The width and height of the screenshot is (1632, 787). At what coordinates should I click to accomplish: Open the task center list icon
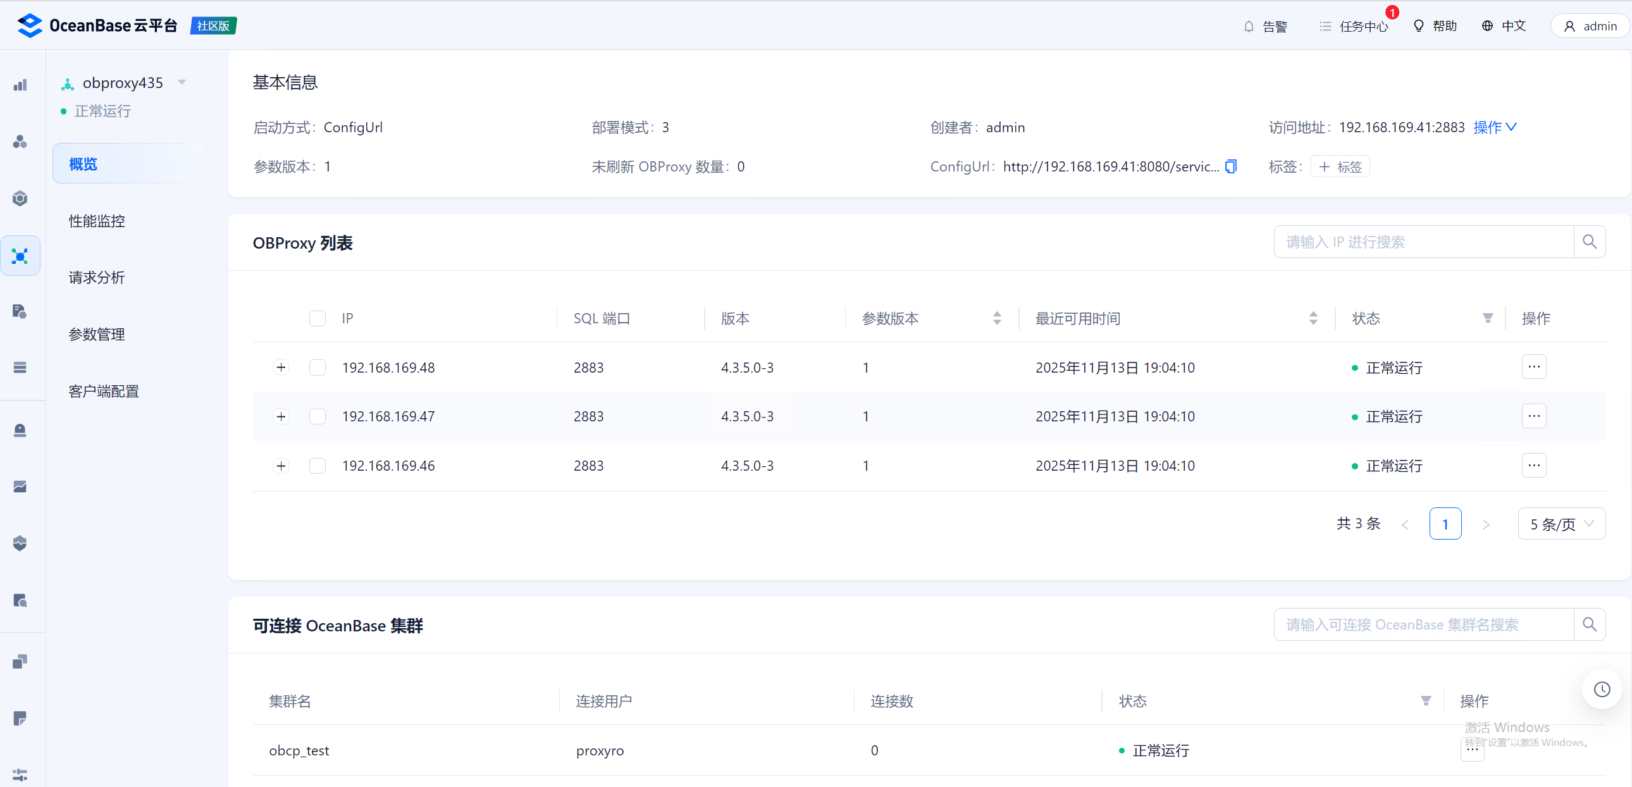[1325, 27]
